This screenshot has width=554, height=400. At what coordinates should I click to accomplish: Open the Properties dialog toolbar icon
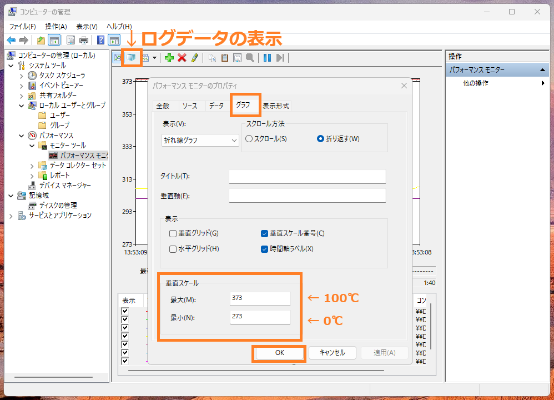237,57
